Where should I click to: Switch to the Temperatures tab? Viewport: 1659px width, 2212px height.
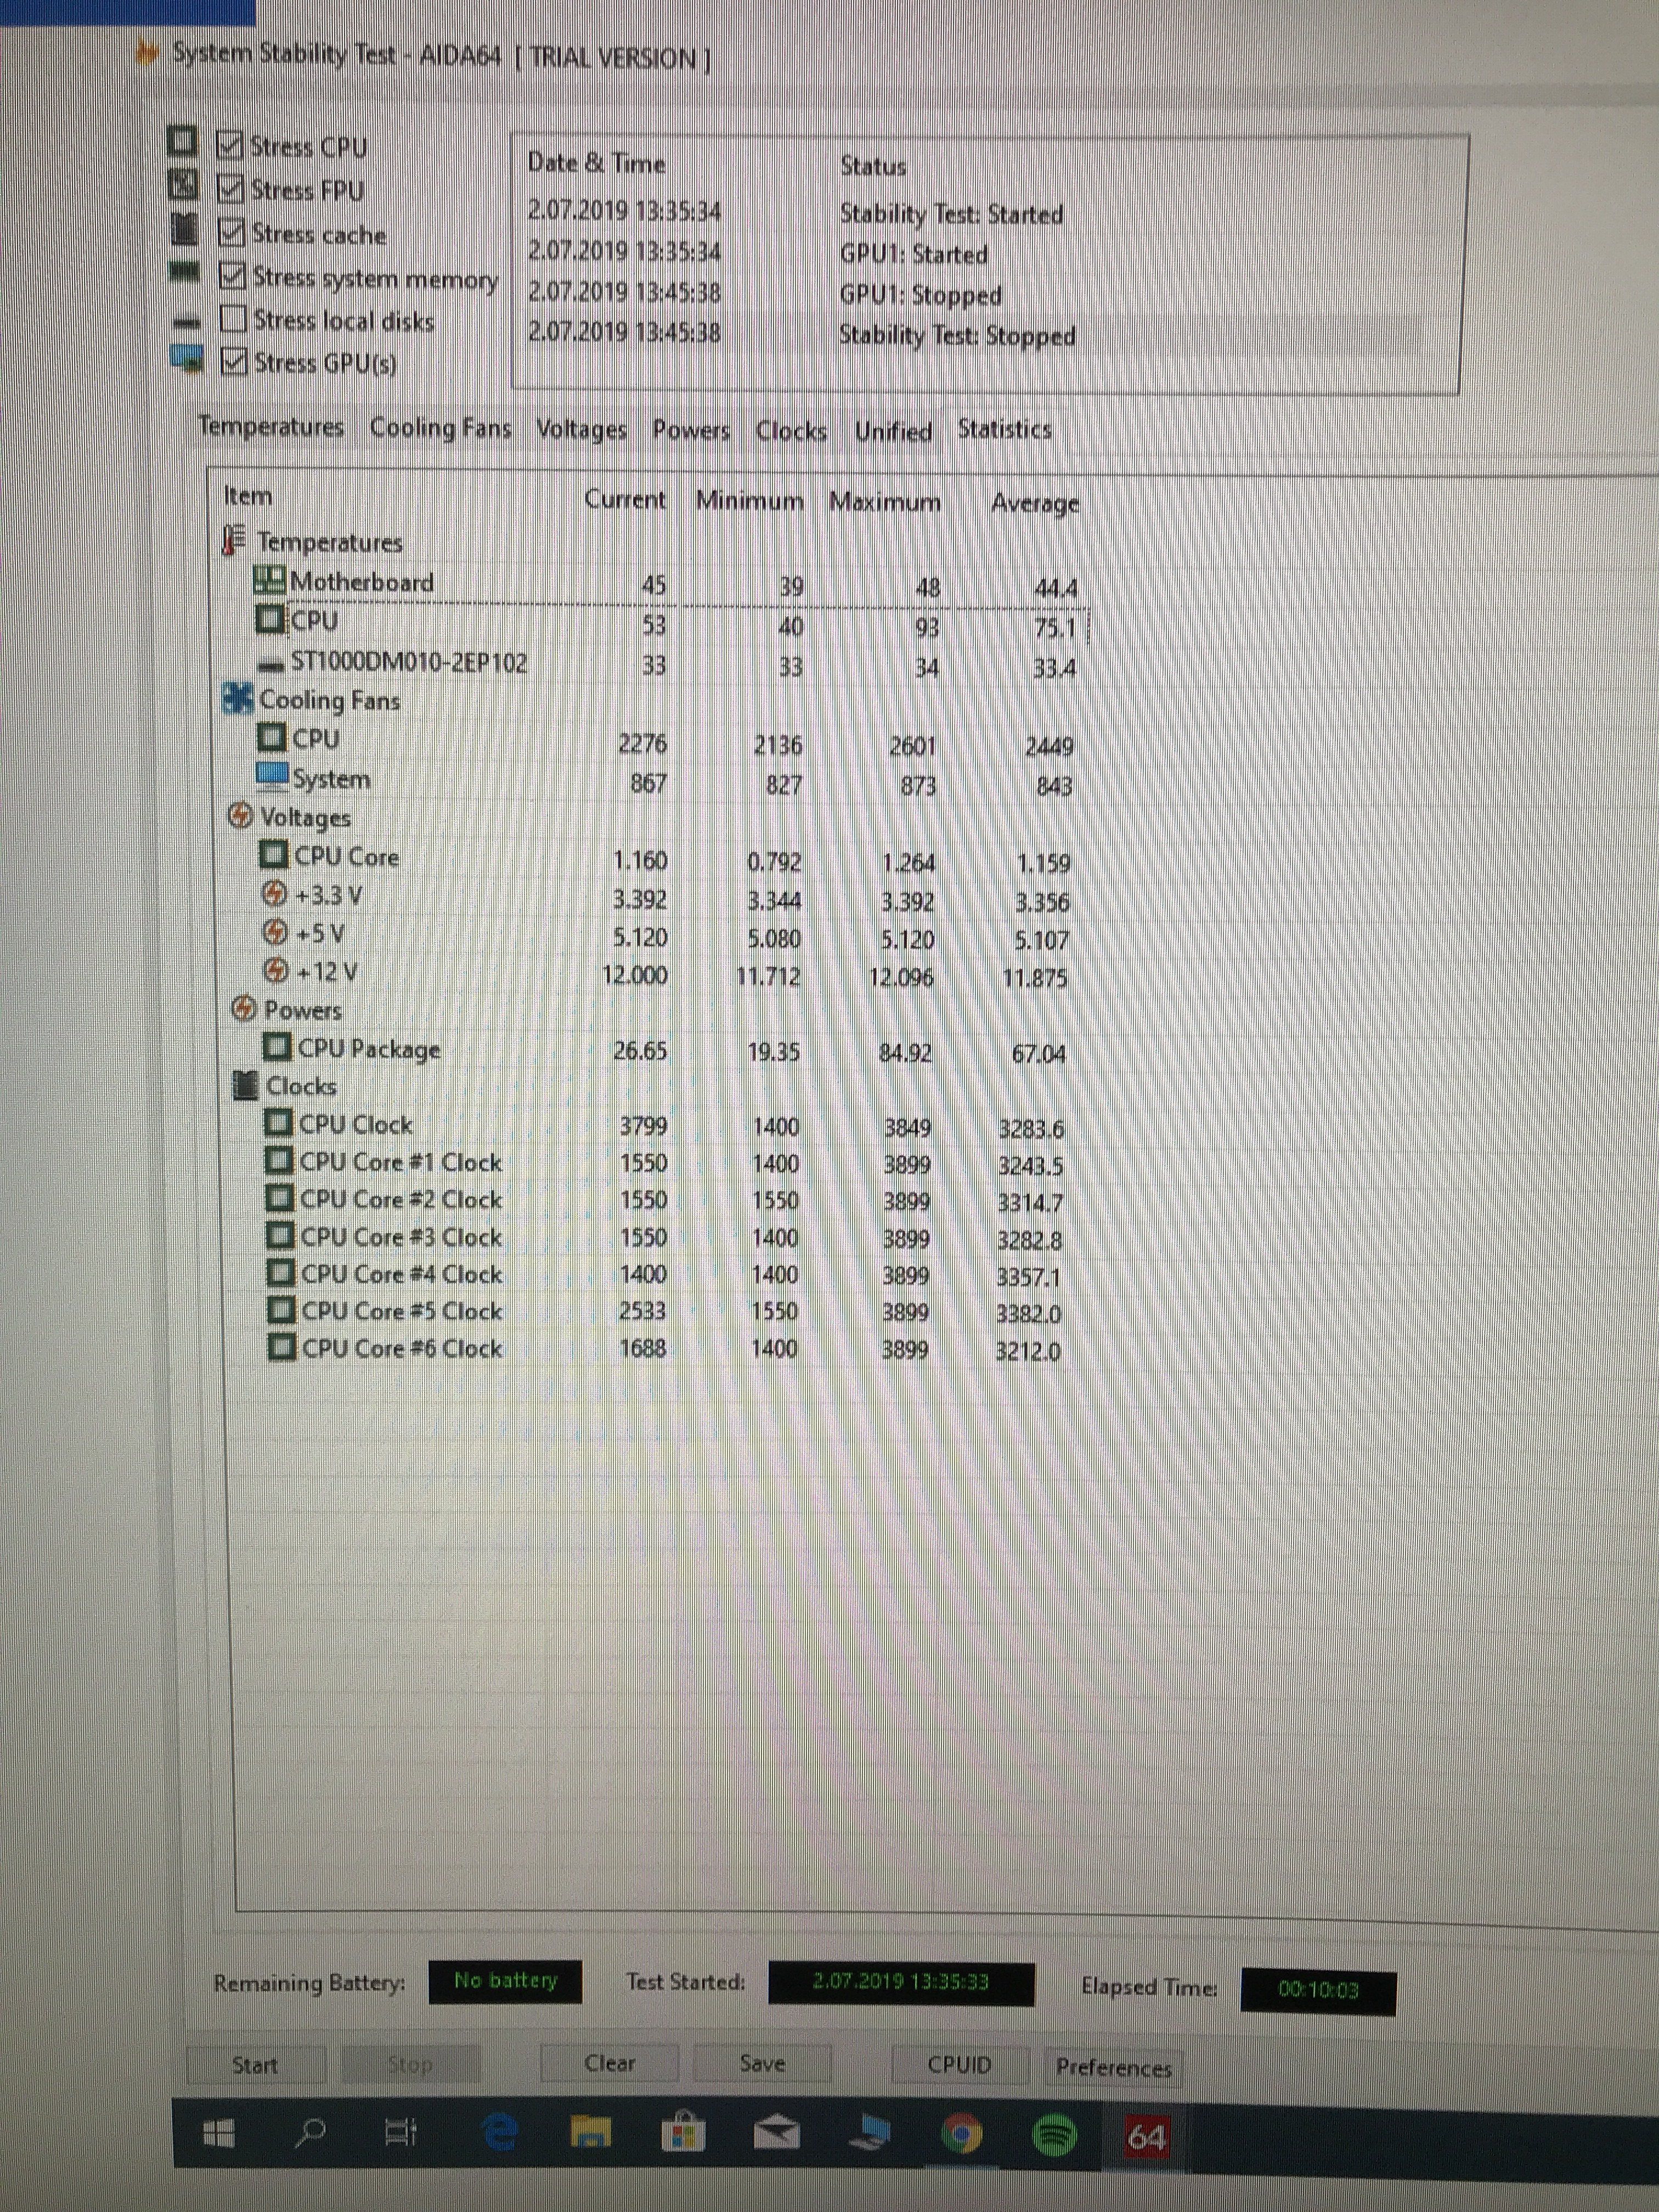[271, 427]
